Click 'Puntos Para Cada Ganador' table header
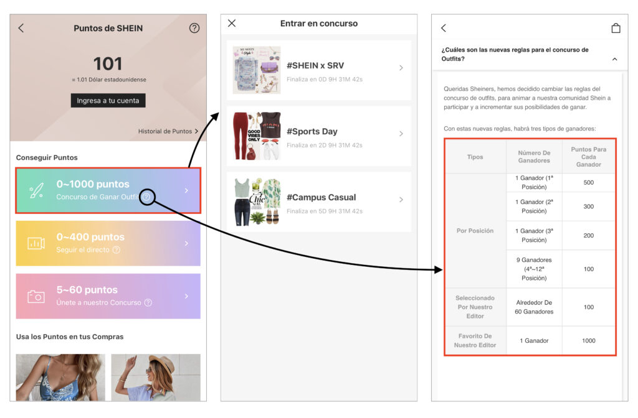The height and width of the screenshot is (418, 638). coord(588,157)
